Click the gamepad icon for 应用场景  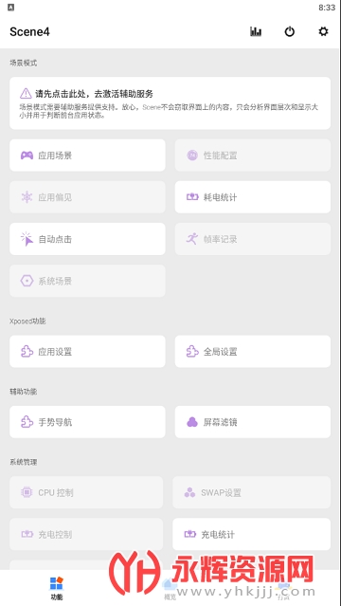(27, 156)
